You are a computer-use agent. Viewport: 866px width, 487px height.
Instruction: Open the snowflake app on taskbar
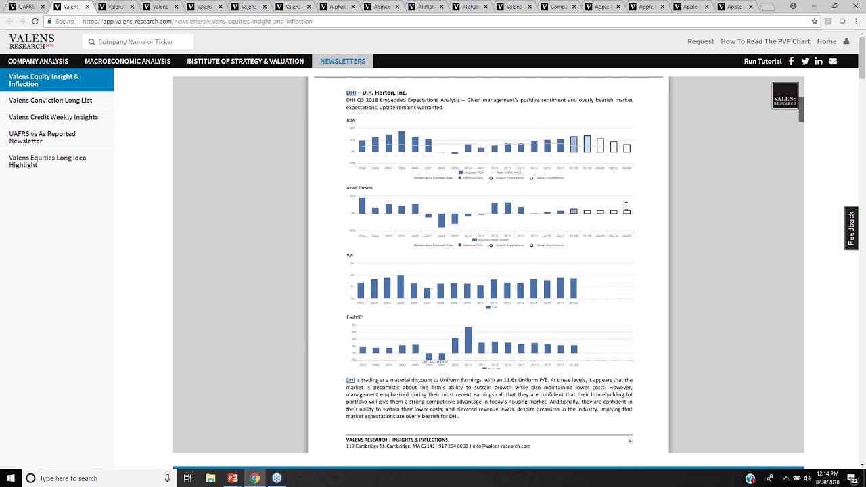(277, 478)
